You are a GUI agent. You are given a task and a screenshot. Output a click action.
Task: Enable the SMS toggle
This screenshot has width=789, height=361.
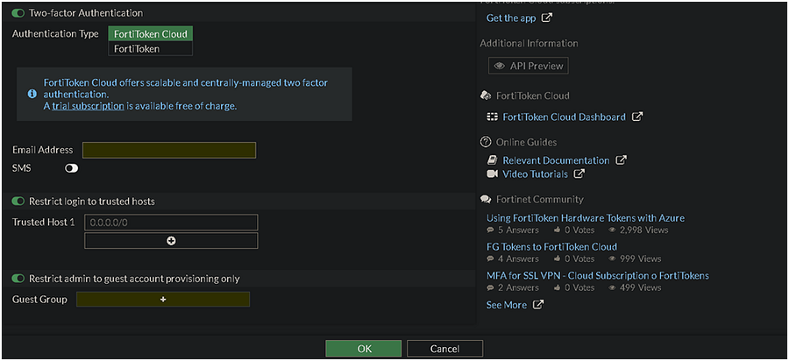(x=72, y=169)
